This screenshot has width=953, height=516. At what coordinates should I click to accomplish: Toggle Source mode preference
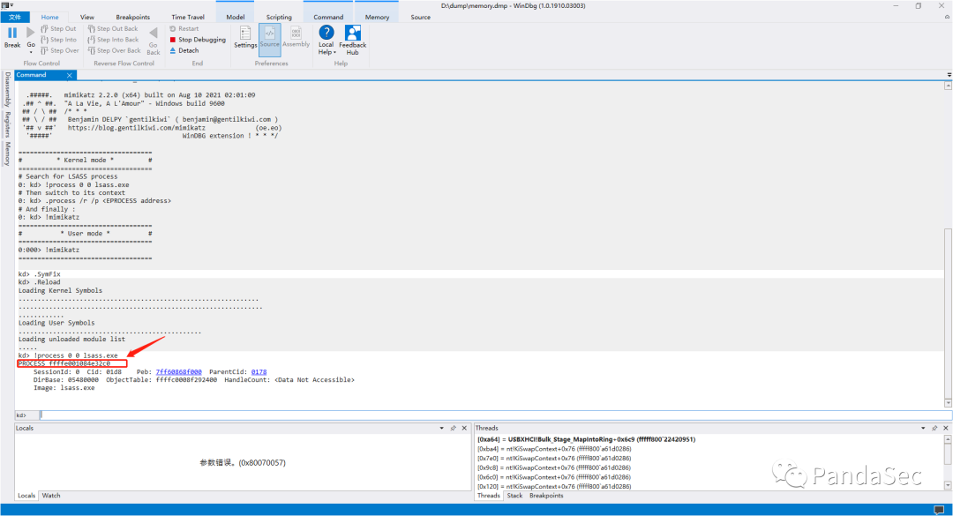[x=270, y=38]
